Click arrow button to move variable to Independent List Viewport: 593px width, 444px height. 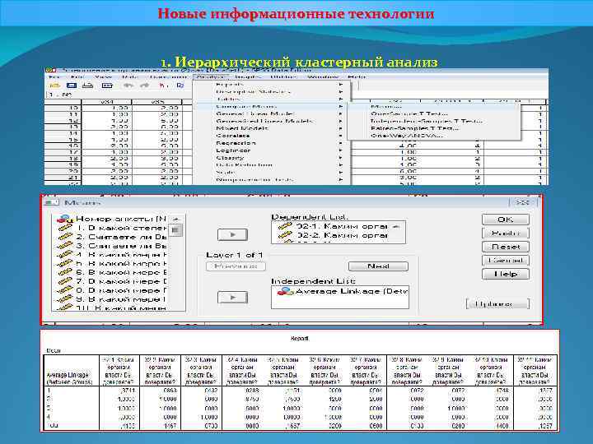(232, 297)
